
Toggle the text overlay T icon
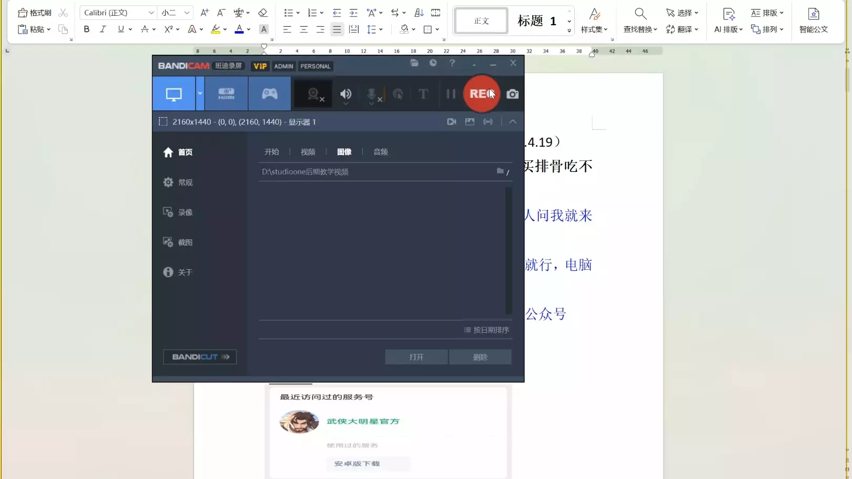click(x=423, y=94)
